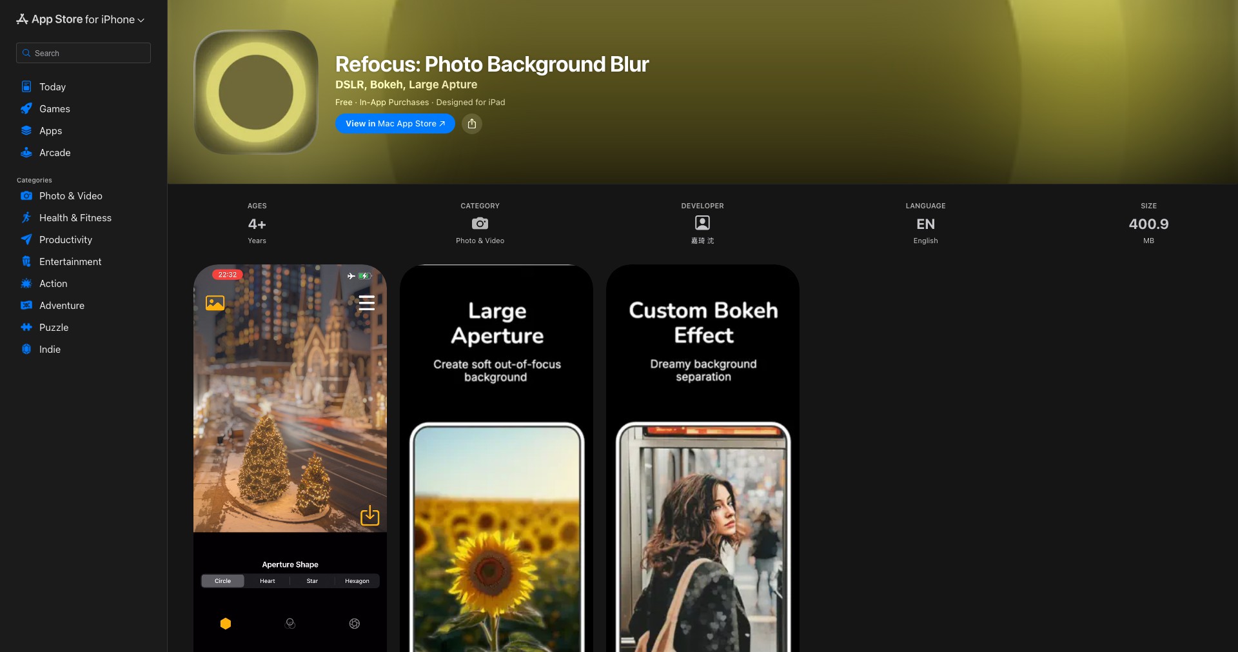Click the hamburger menu icon in screenshot
The height and width of the screenshot is (652, 1238).
(x=366, y=302)
